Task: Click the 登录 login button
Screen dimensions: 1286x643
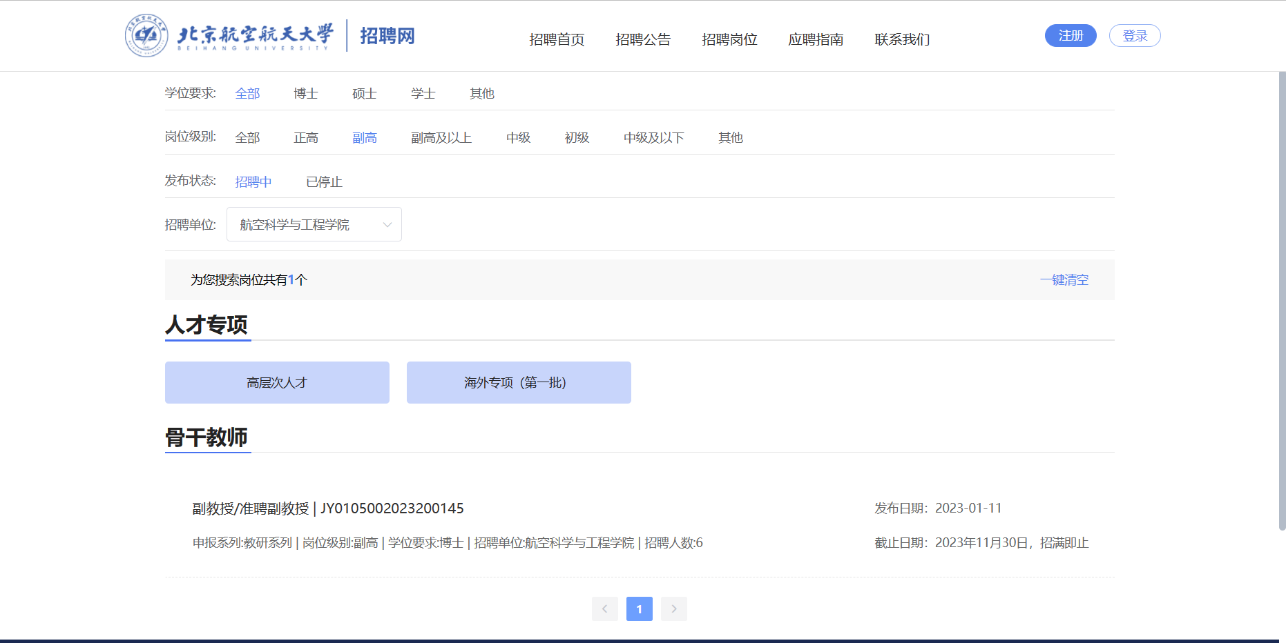Action: click(1134, 36)
